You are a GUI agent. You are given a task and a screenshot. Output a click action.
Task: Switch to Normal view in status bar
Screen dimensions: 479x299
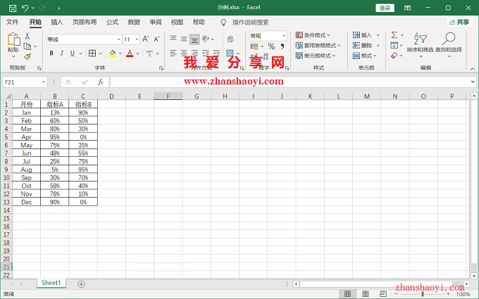[x=348, y=294]
